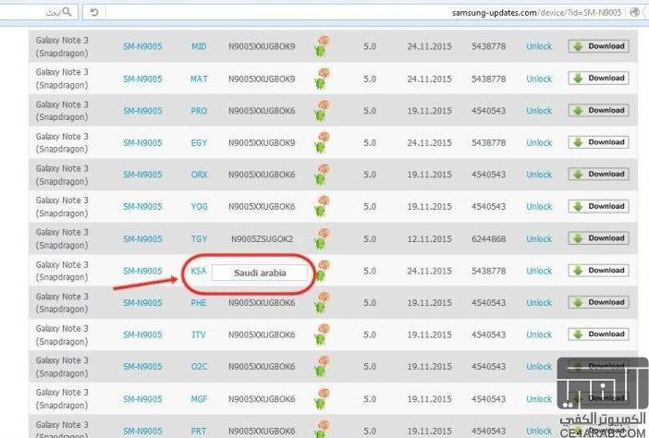Screen dimensions: 649x438
Task: Open the MID region code link
Action: click(199, 46)
